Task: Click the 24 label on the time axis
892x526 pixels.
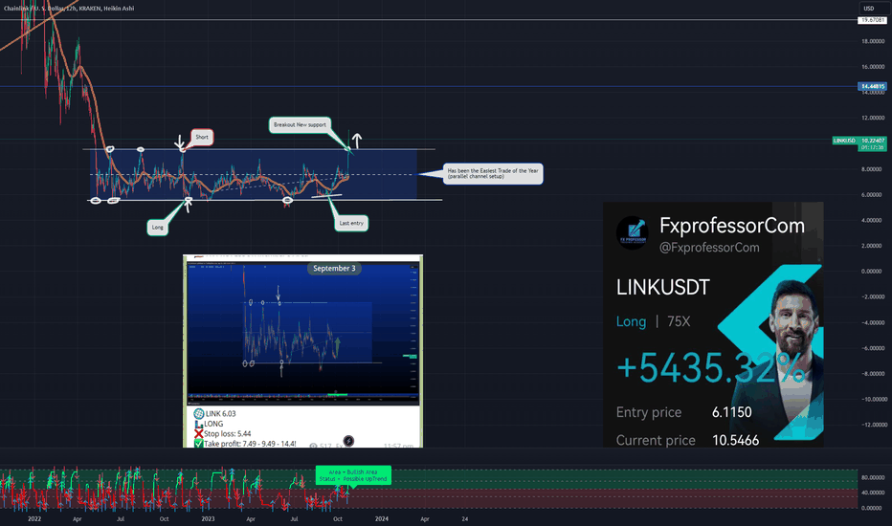Action: coord(465,518)
